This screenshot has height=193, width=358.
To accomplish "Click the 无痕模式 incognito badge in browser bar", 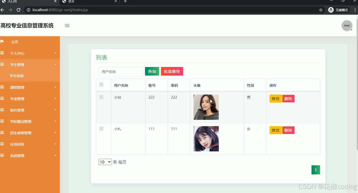I will [338, 10].
